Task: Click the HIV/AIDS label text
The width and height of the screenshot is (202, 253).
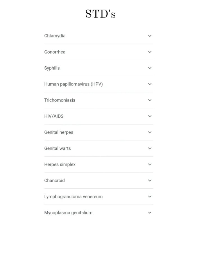Action: (54, 116)
